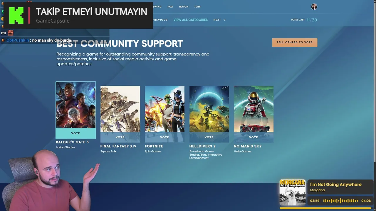Select the Fortnite cover art

pos(164,109)
